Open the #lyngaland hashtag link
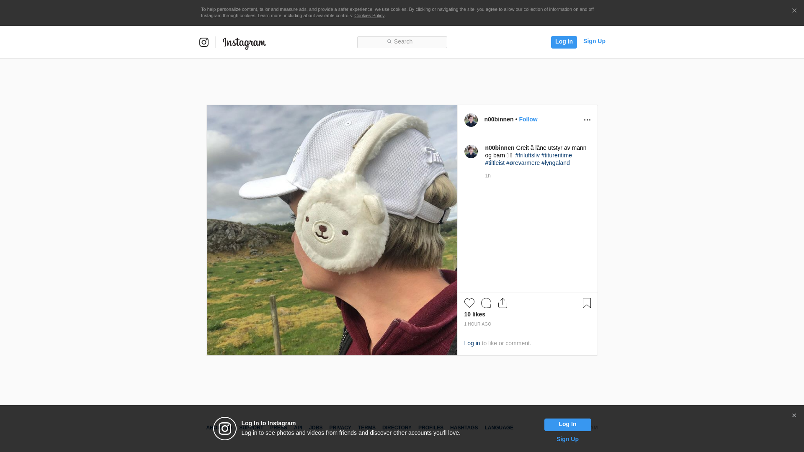Viewport: 804px width, 452px height. pos(555,163)
